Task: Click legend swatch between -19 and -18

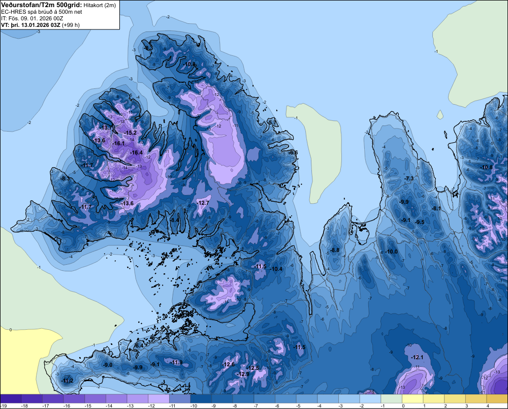Action: [11, 399]
